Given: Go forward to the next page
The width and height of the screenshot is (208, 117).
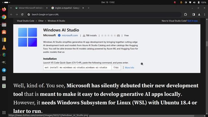Looking at the screenshot, I should pos(17,14).
